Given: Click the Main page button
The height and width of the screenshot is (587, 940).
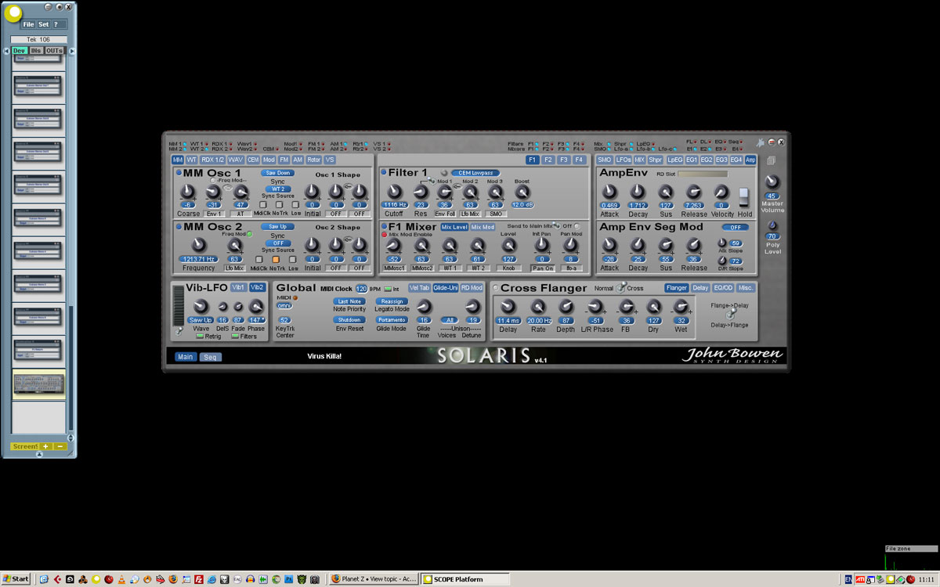Looking at the screenshot, I should tap(186, 357).
